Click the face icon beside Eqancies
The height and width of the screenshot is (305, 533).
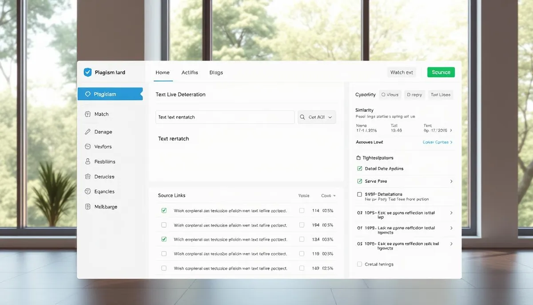point(88,192)
